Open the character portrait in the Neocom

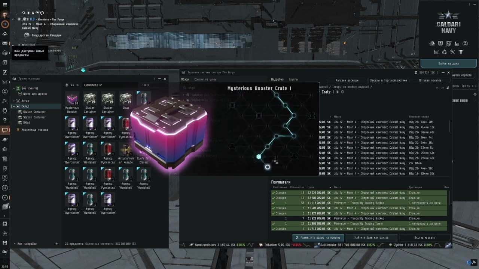[x=5, y=14]
